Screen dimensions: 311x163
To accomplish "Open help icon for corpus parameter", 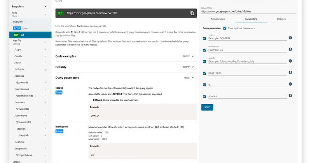I will 290,38.
